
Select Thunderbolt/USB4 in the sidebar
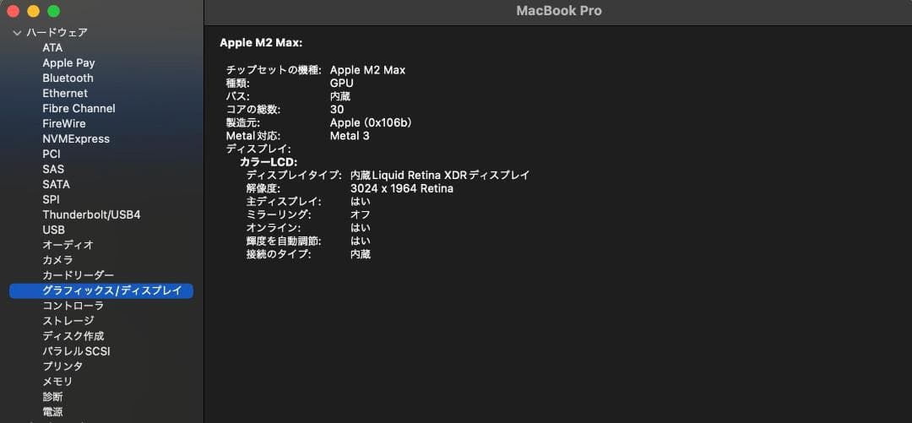pyautogui.click(x=91, y=214)
